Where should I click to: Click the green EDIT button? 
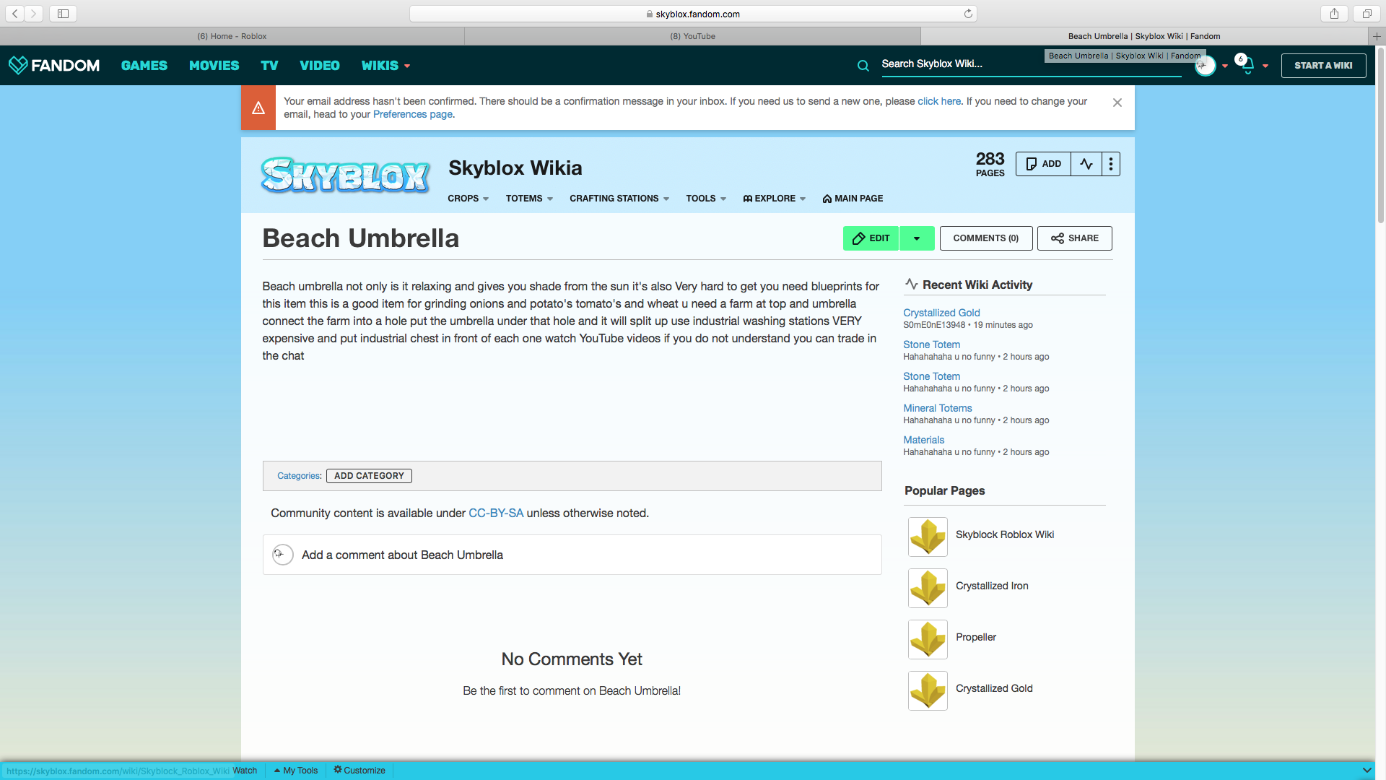point(871,238)
